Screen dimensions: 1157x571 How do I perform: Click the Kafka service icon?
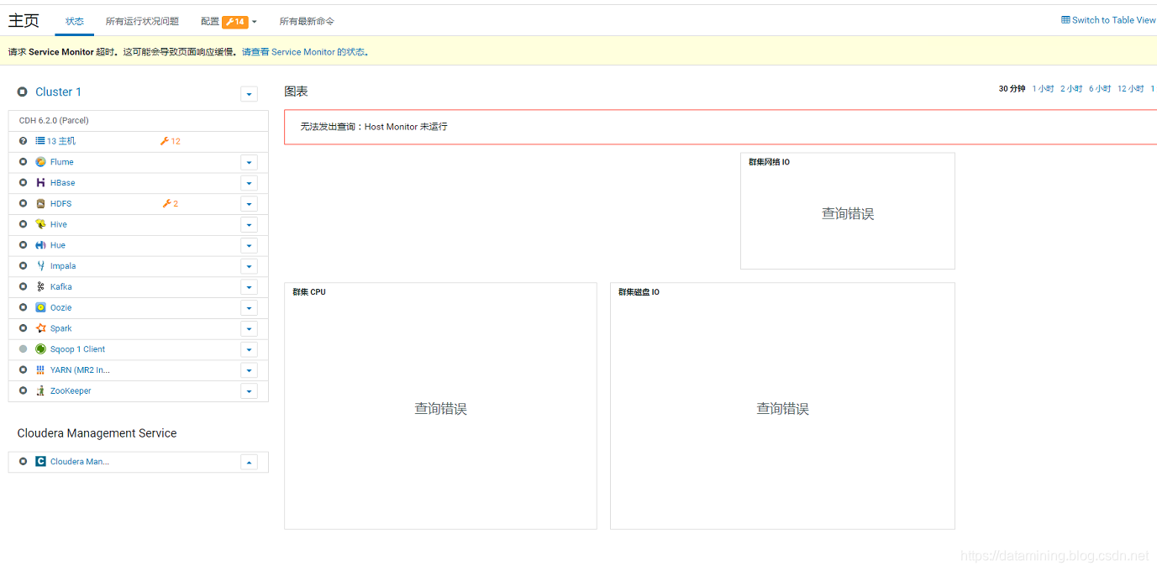point(40,287)
